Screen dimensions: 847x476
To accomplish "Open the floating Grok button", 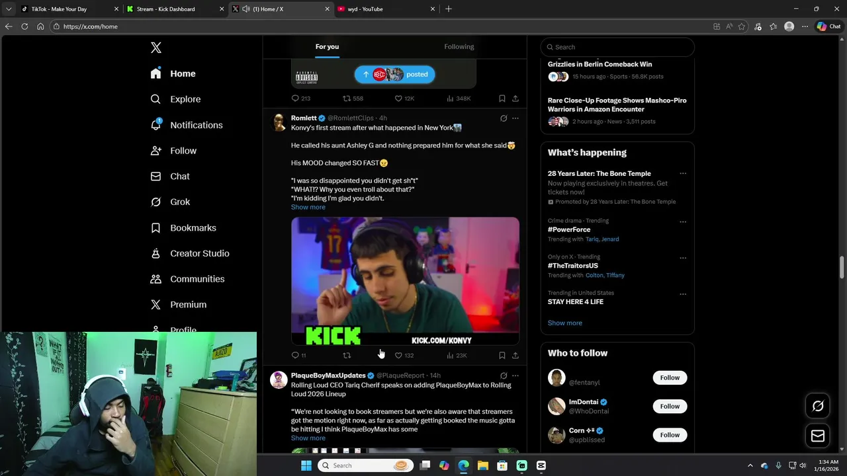I will pyautogui.click(x=818, y=406).
